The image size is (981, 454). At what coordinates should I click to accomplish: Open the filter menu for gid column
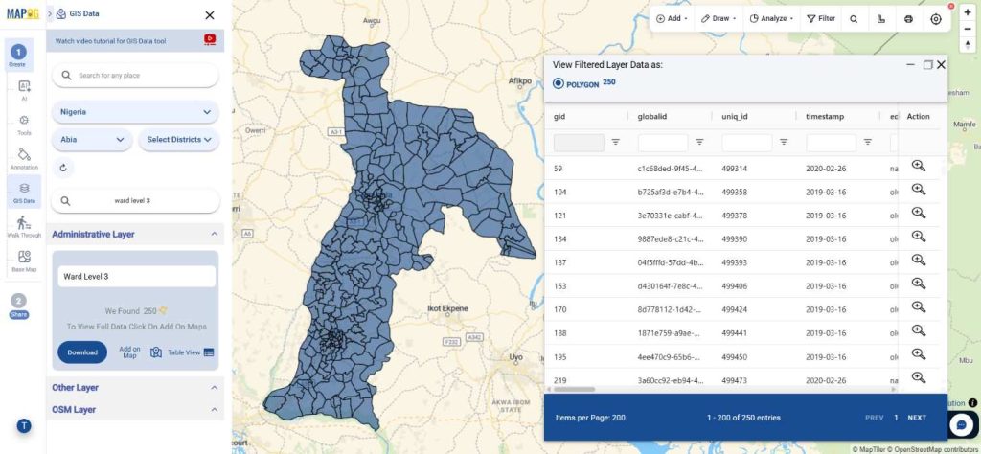(x=616, y=142)
